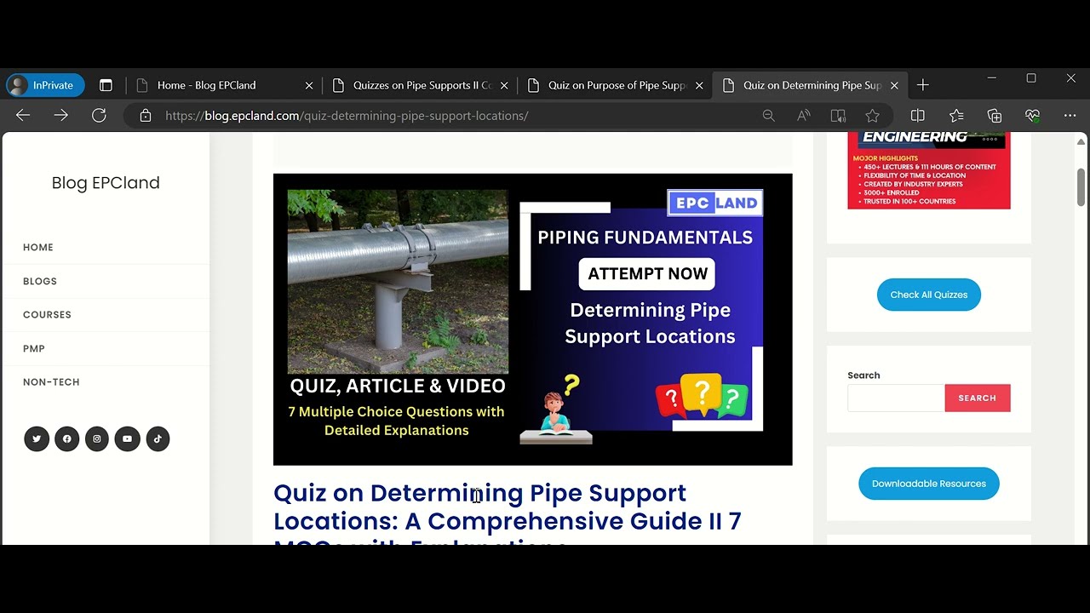Screen dimensions: 1090x613
Task: Close the Quizzes on Pipe Supports tab
Action: (x=504, y=85)
